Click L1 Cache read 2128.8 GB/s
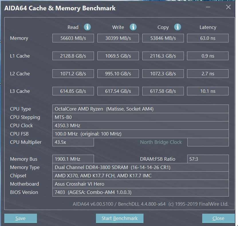Screen dimensions: 238x226 coord(73,56)
